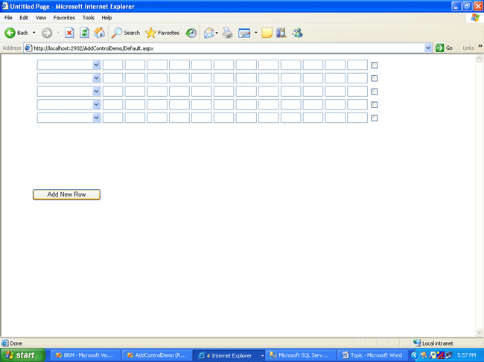Go back with the Back arrow button
The width and height of the screenshot is (484, 362).
[16, 33]
